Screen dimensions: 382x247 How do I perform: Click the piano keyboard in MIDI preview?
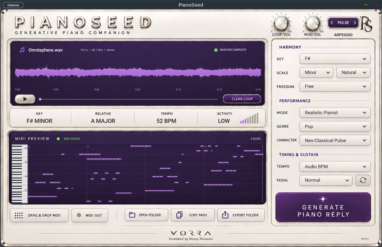[19, 174]
